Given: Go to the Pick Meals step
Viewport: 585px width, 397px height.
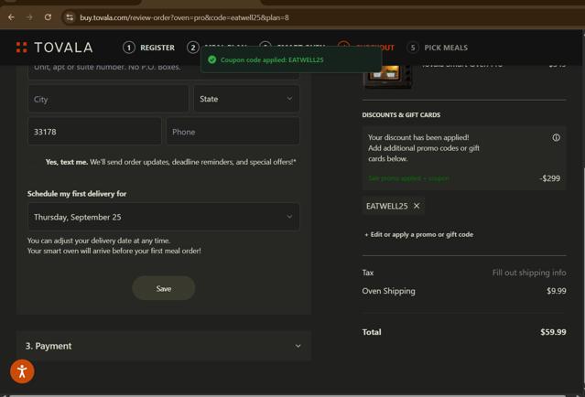Looking at the screenshot, I should (x=438, y=48).
